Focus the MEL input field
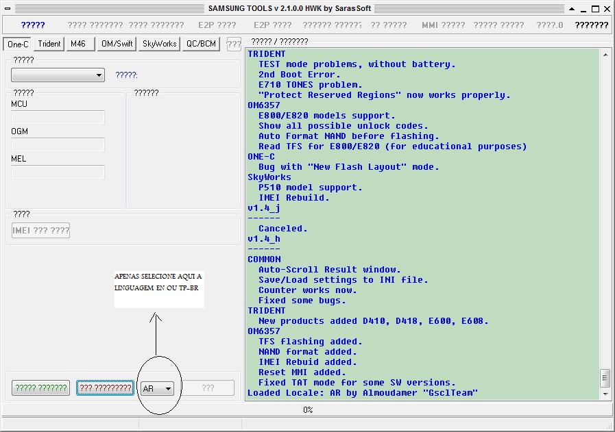 click(x=58, y=172)
